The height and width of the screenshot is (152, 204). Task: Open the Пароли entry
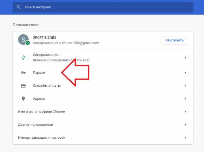(x=103, y=73)
